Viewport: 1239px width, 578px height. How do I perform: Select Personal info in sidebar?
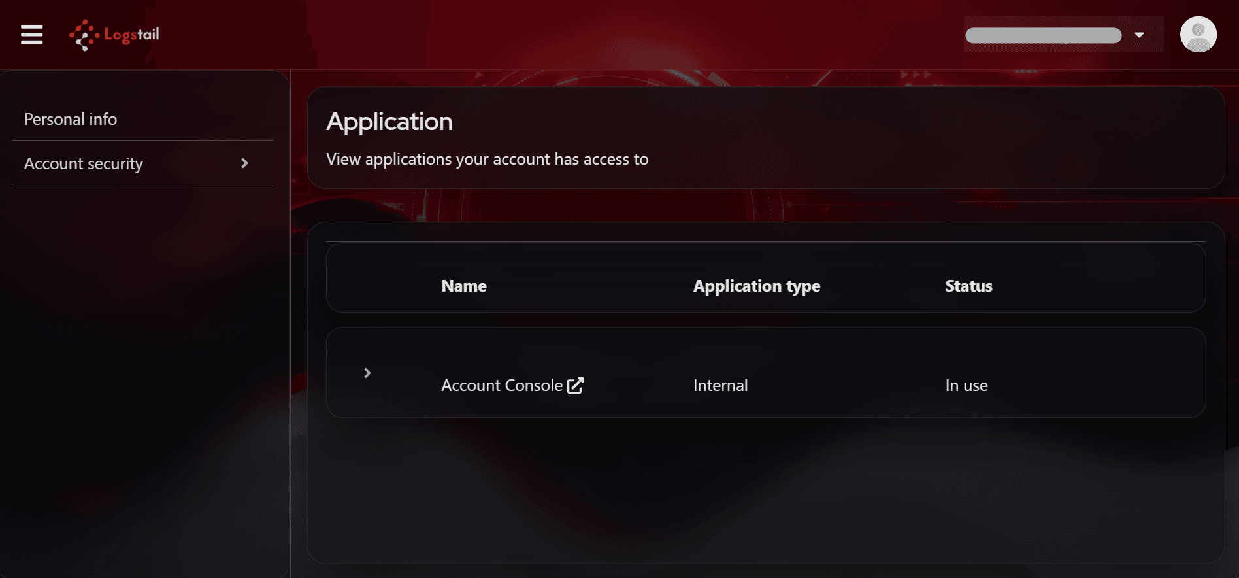(x=71, y=120)
